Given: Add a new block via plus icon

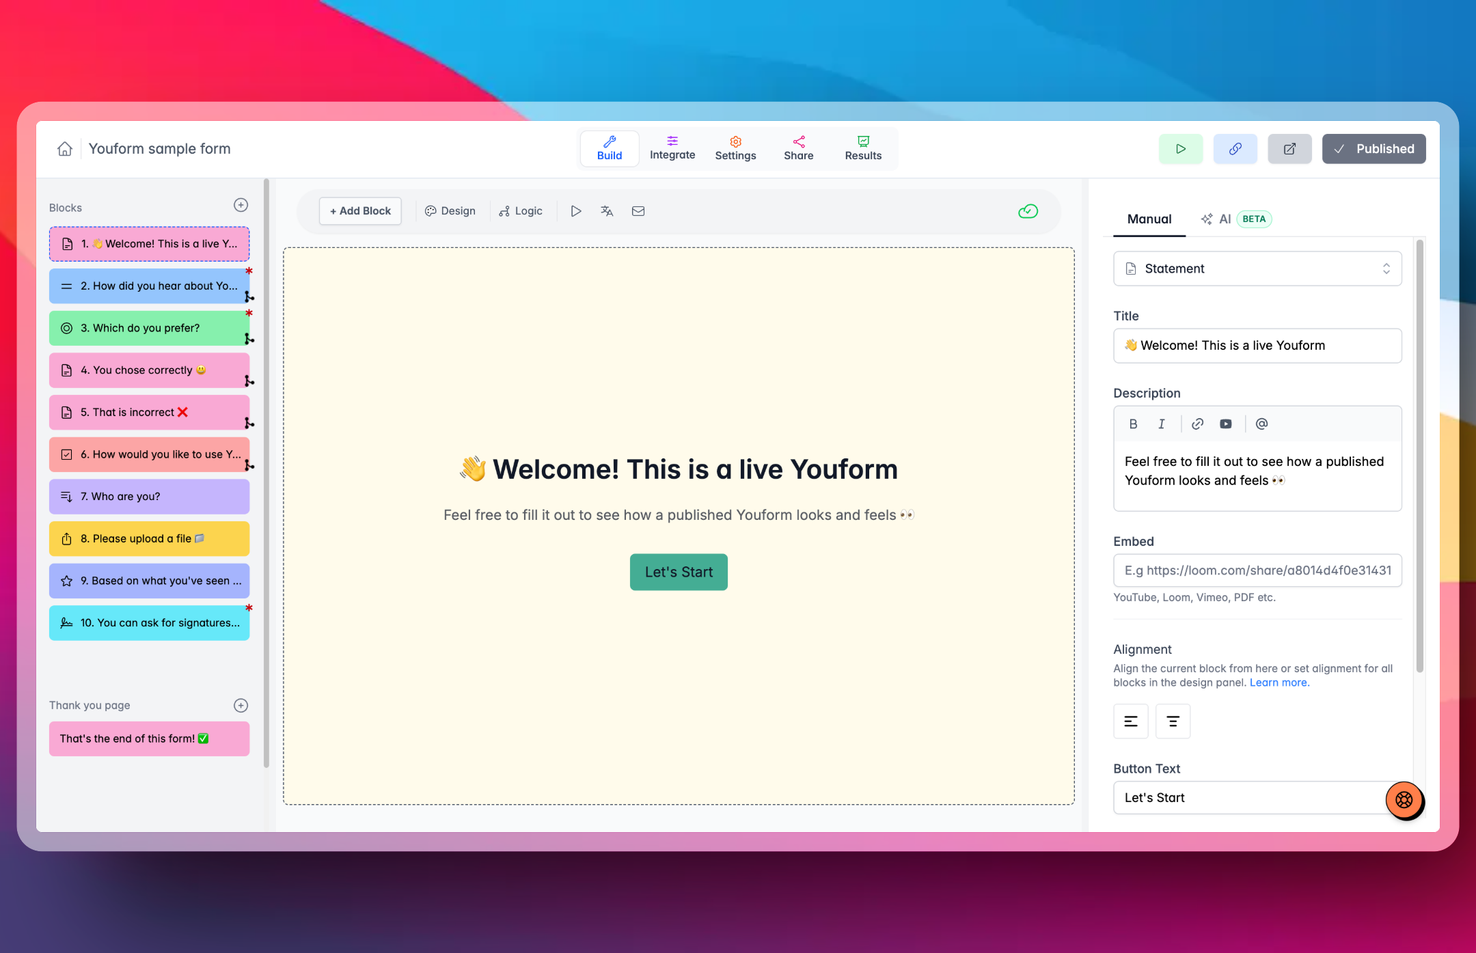Looking at the screenshot, I should click(241, 205).
